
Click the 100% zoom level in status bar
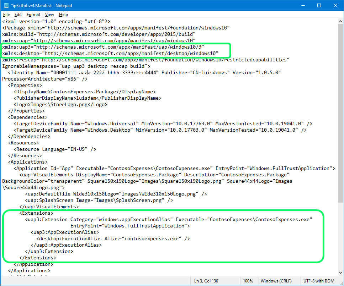(x=248, y=281)
